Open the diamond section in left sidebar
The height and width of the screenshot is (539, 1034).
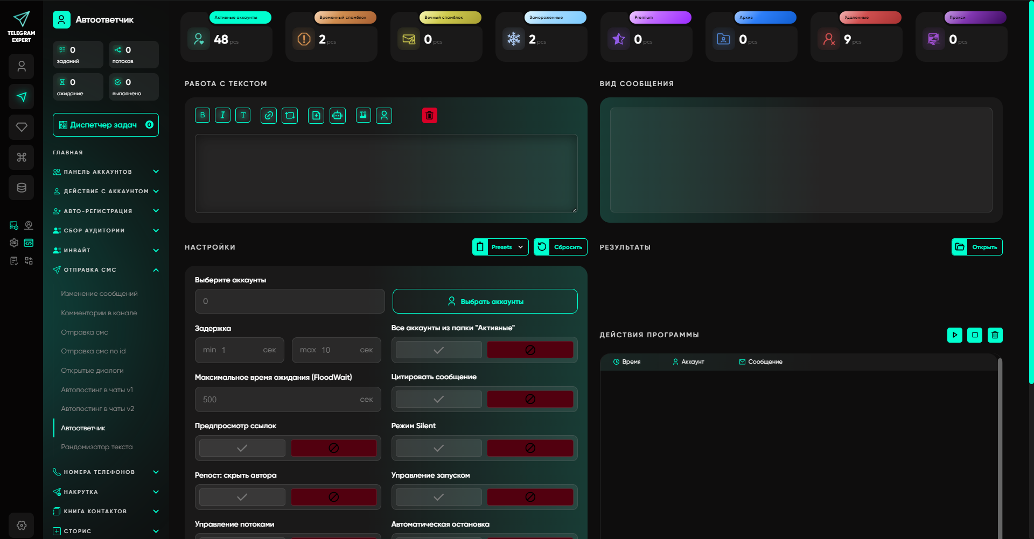point(22,127)
